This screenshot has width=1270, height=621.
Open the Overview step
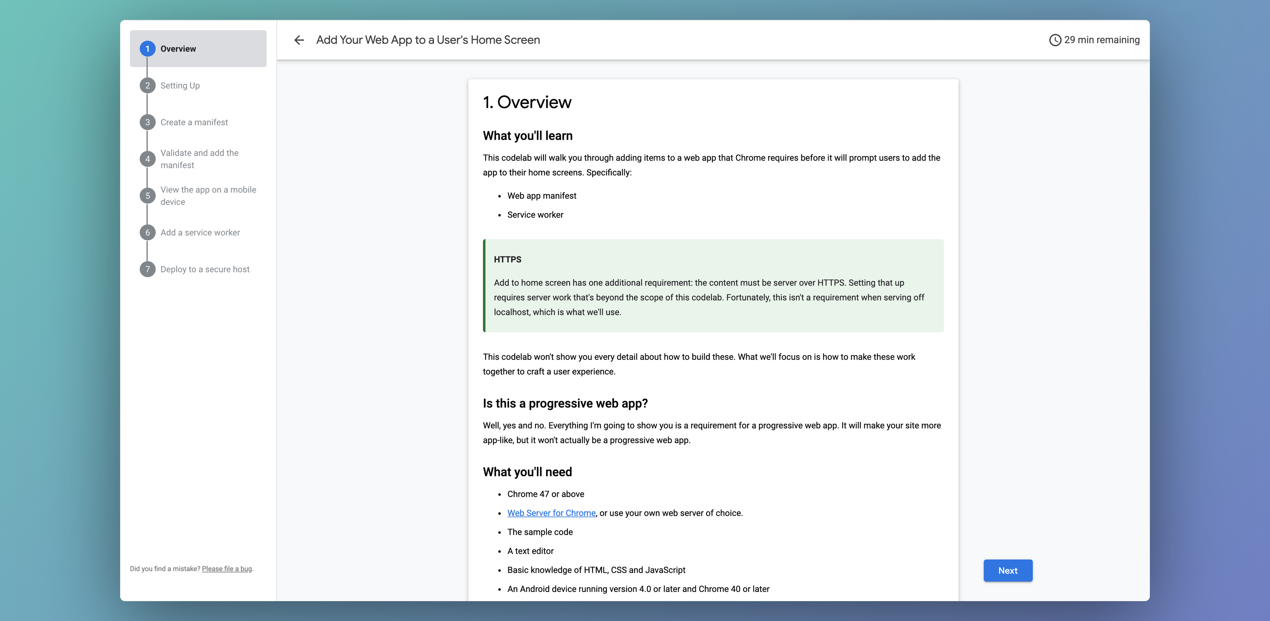[x=198, y=49]
